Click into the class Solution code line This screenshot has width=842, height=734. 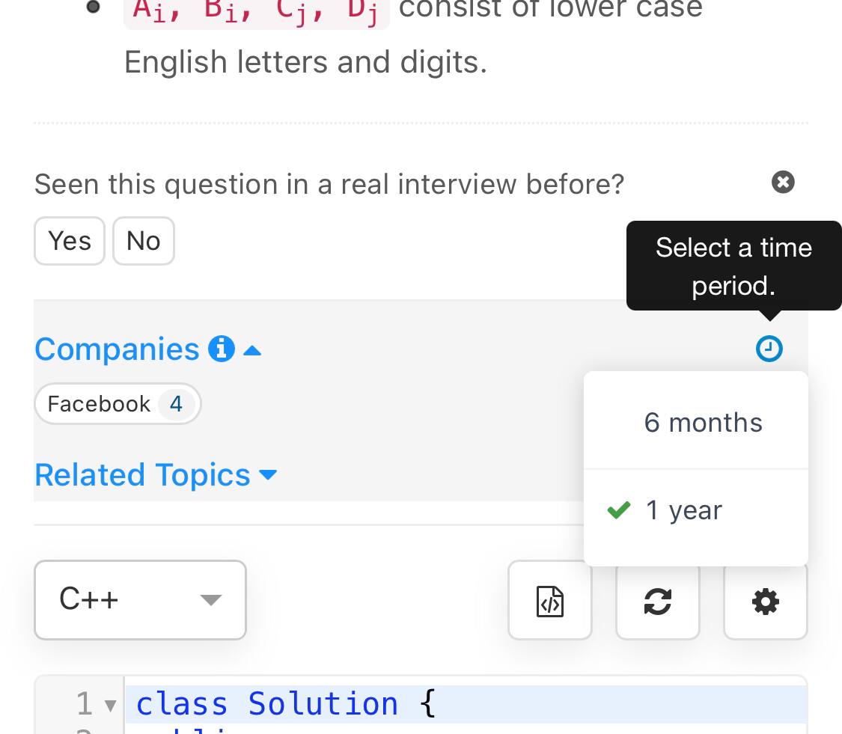(x=466, y=703)
